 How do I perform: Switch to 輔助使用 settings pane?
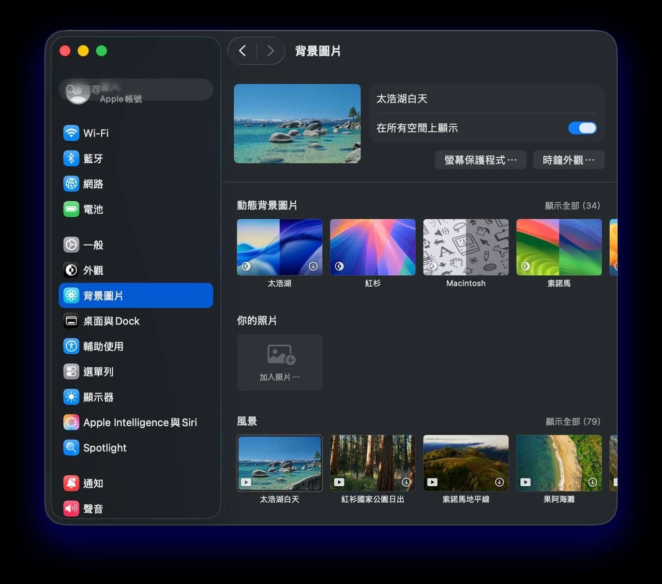pos(103,347)
